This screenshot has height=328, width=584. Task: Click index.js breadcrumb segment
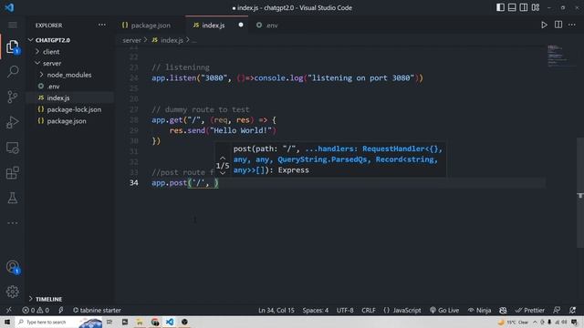168,40
